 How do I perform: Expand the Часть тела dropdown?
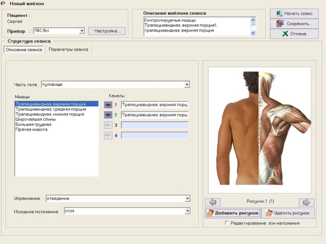click(186, 84)
